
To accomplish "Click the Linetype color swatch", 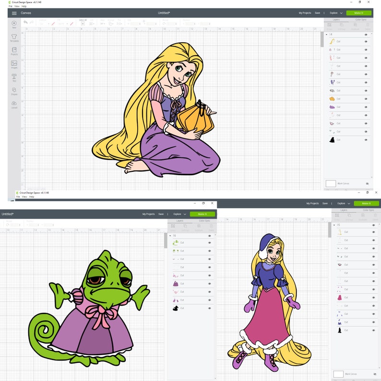I will (53, 24).
